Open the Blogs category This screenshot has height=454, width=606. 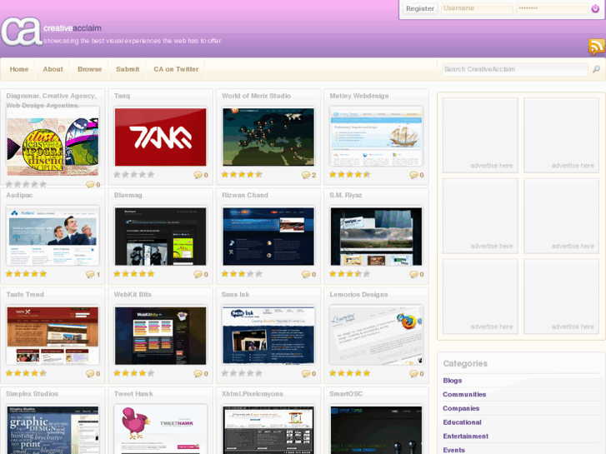(x=452, y=381)
